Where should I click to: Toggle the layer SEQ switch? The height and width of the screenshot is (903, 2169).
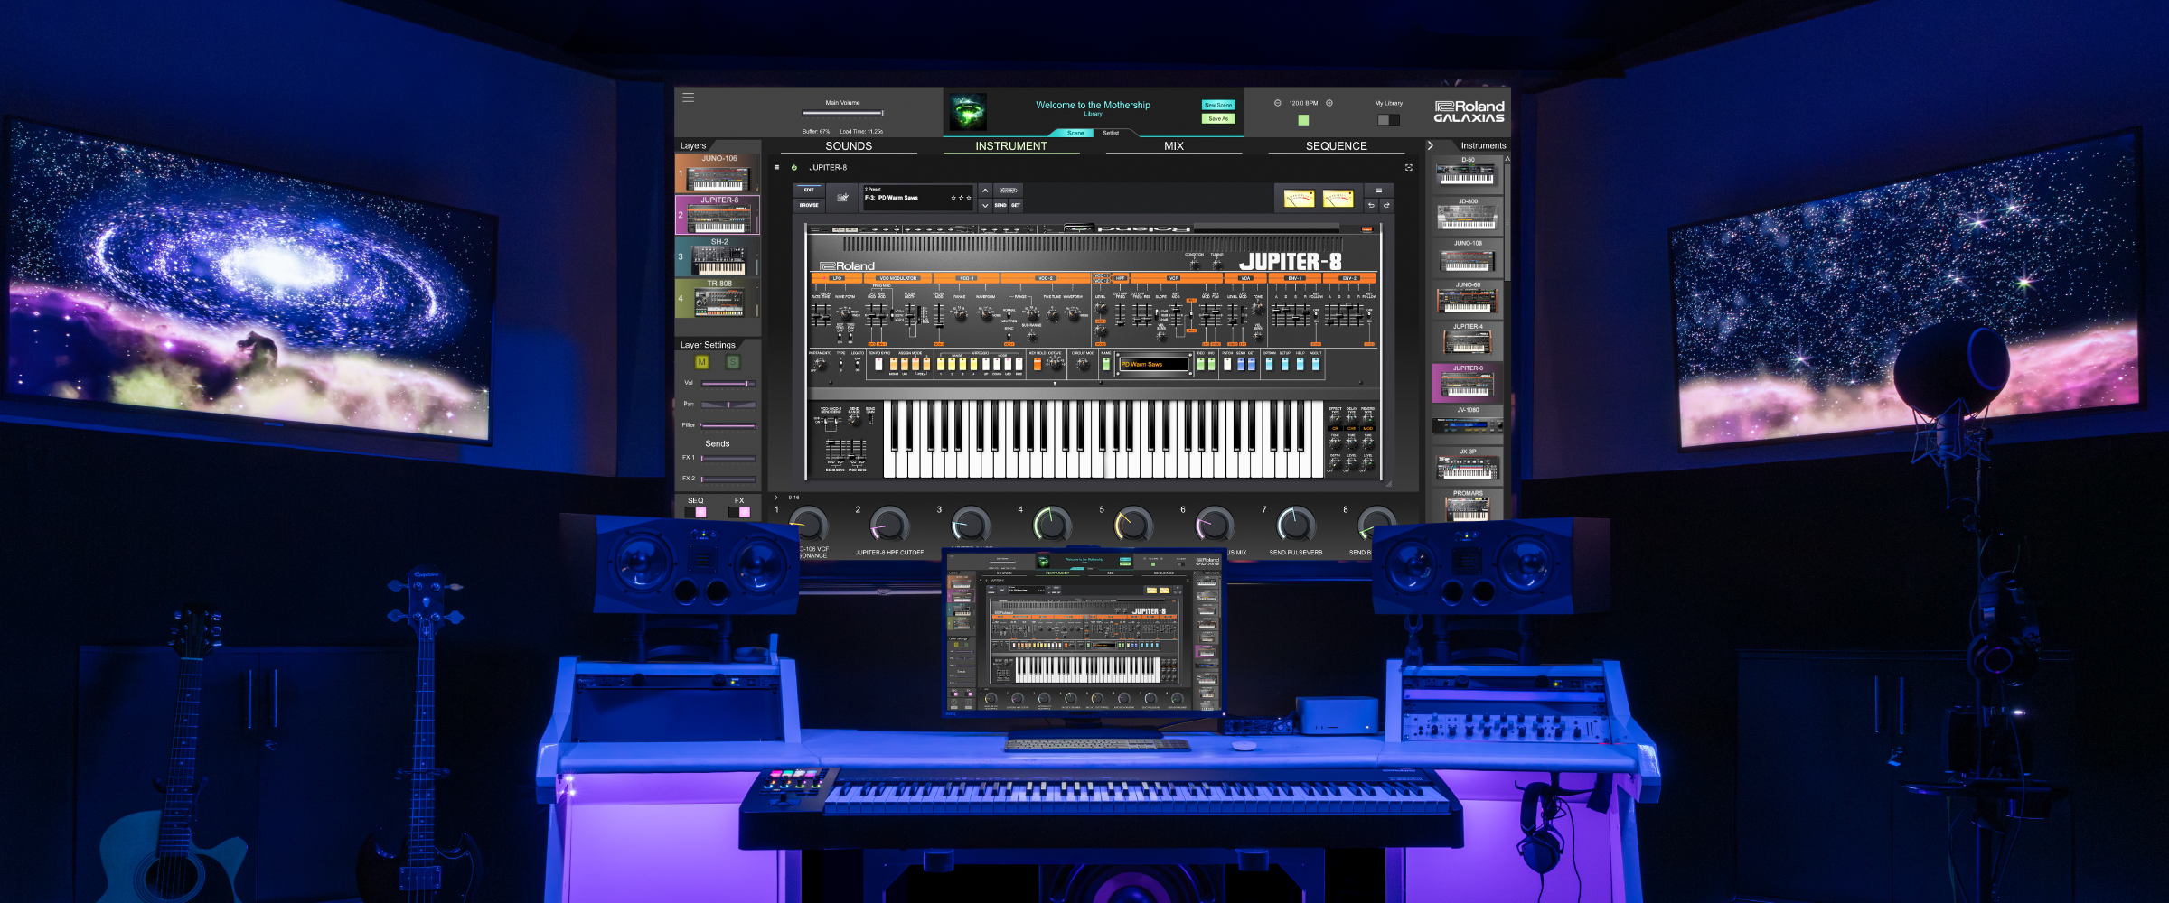(x=696, y=512)
